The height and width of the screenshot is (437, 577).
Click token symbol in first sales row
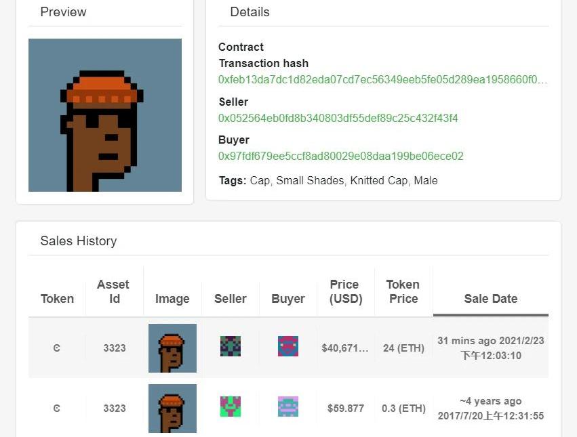(x=57, y=348)
